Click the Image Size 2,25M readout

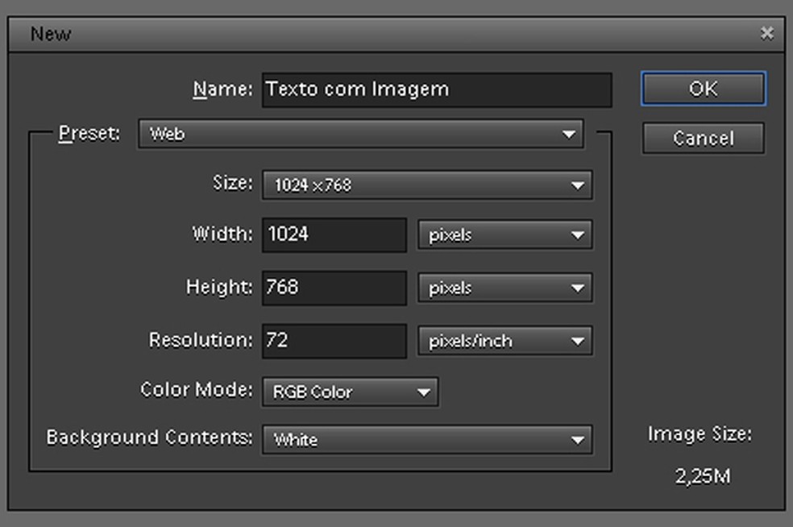(x=702, y=476)
